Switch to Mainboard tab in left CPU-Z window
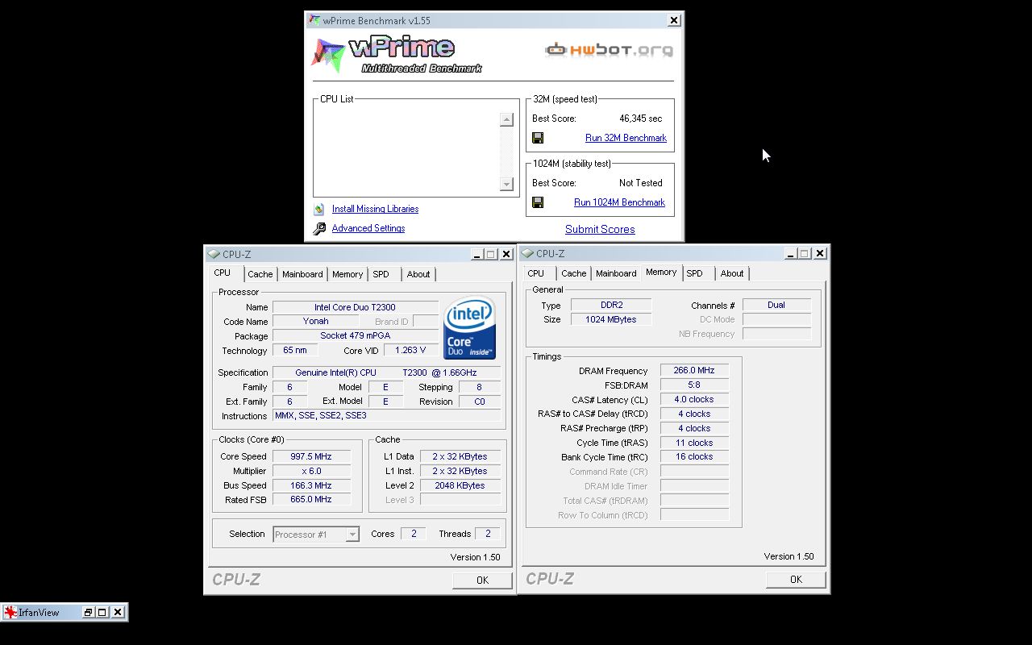 [x=302, y=274]
